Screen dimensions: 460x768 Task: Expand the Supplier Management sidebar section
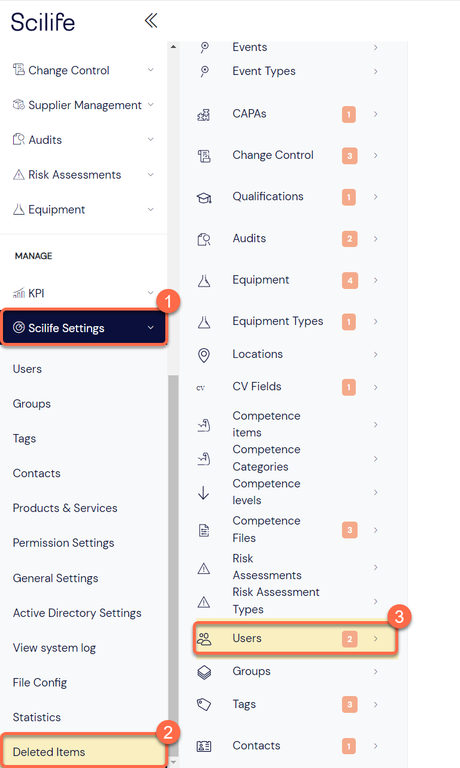pos(150,105)
